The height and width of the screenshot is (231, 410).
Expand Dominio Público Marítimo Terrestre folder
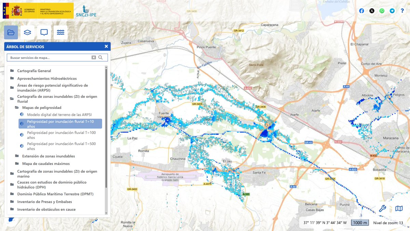click(x=55, y=194)
